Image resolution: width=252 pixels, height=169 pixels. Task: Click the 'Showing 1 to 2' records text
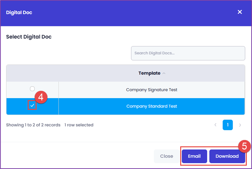point(33,125)
